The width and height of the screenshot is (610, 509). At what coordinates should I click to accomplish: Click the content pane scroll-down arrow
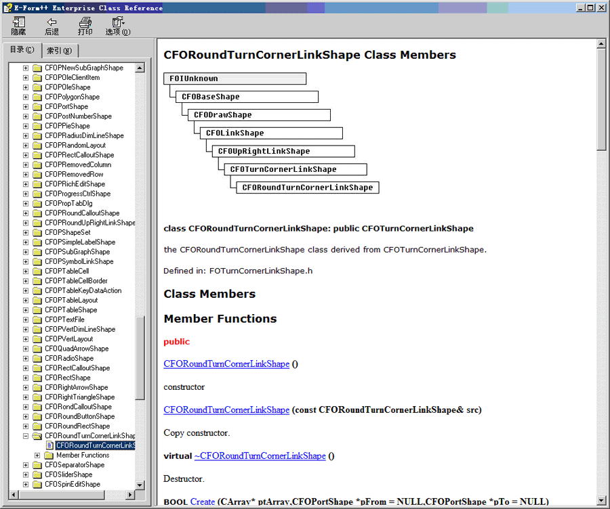[x=601, y=501]
